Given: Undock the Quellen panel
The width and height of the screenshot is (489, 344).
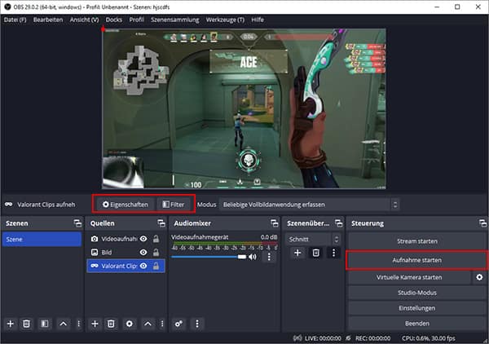Looking at the screenshot, I should click(161, 223).
